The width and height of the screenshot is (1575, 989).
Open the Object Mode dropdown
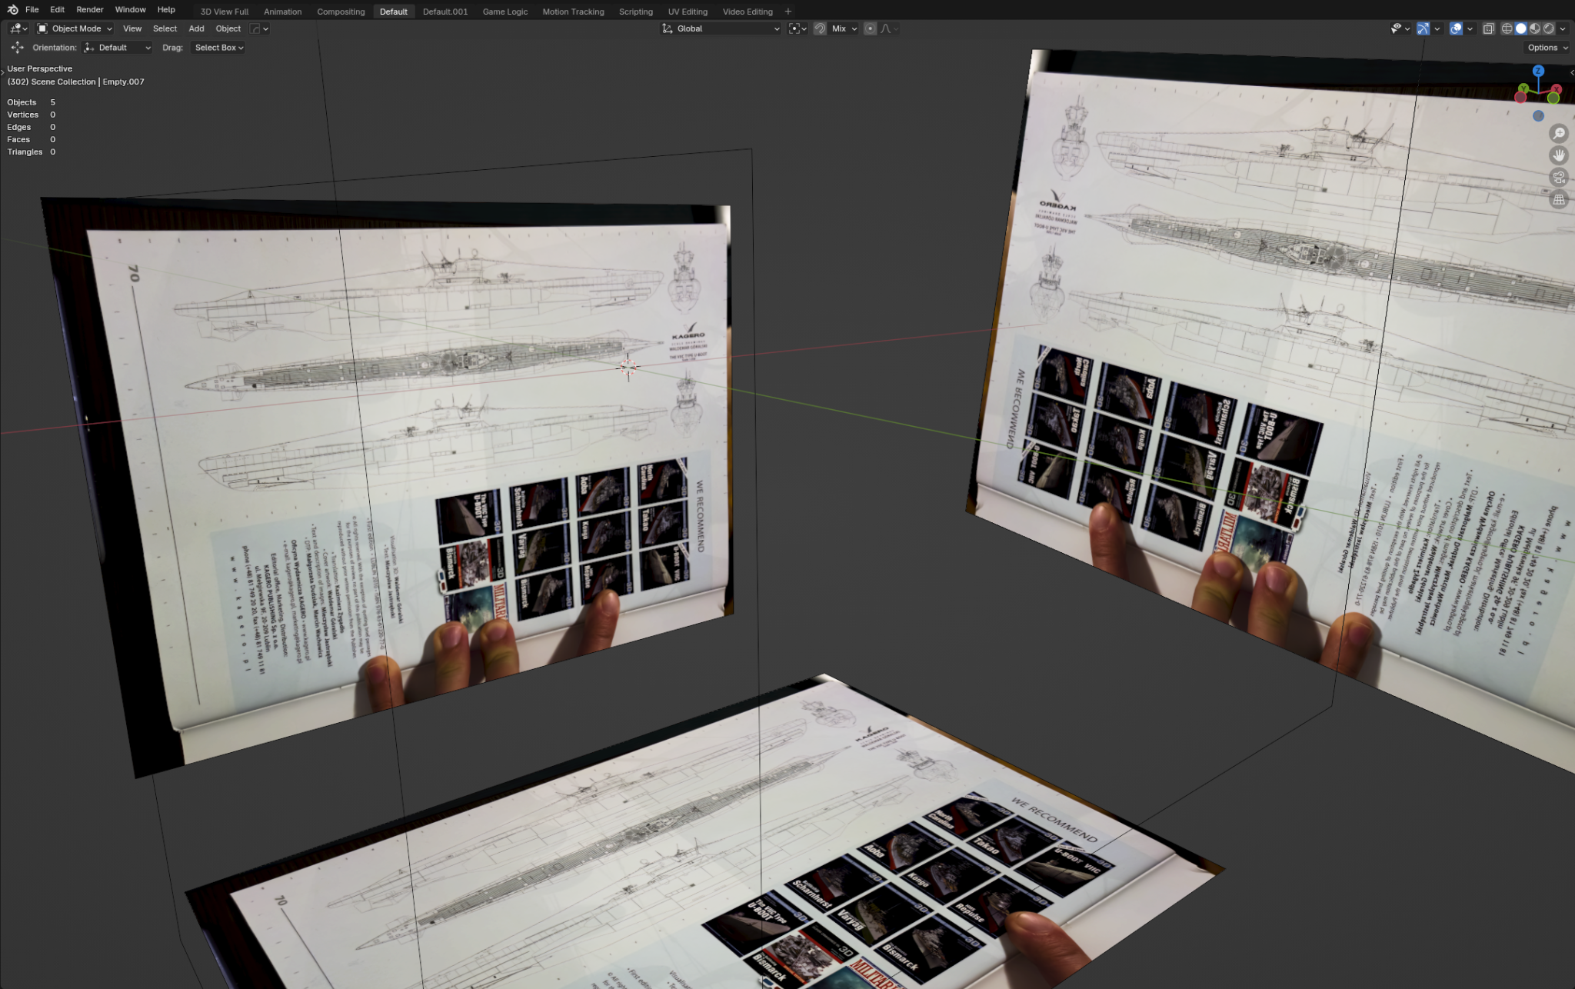(x=75, y=28)
